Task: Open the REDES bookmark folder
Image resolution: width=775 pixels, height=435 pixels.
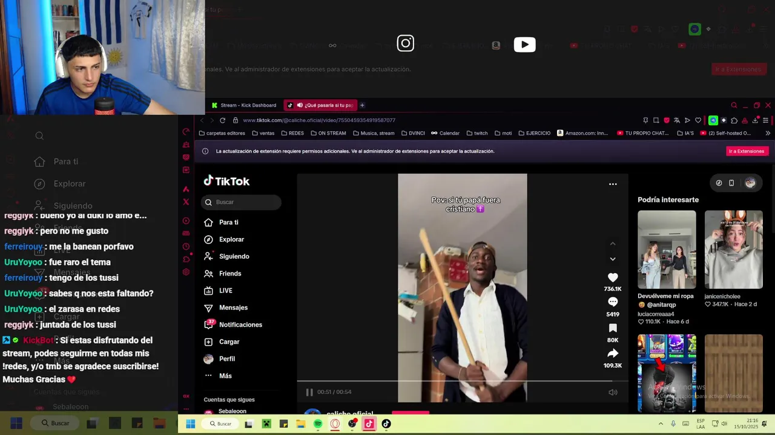Action: tap(292, 133)
